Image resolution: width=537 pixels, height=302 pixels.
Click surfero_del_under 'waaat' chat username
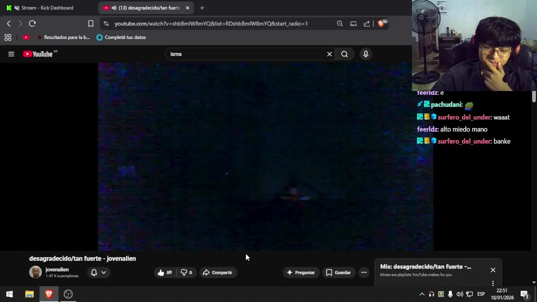coord(464,117)
